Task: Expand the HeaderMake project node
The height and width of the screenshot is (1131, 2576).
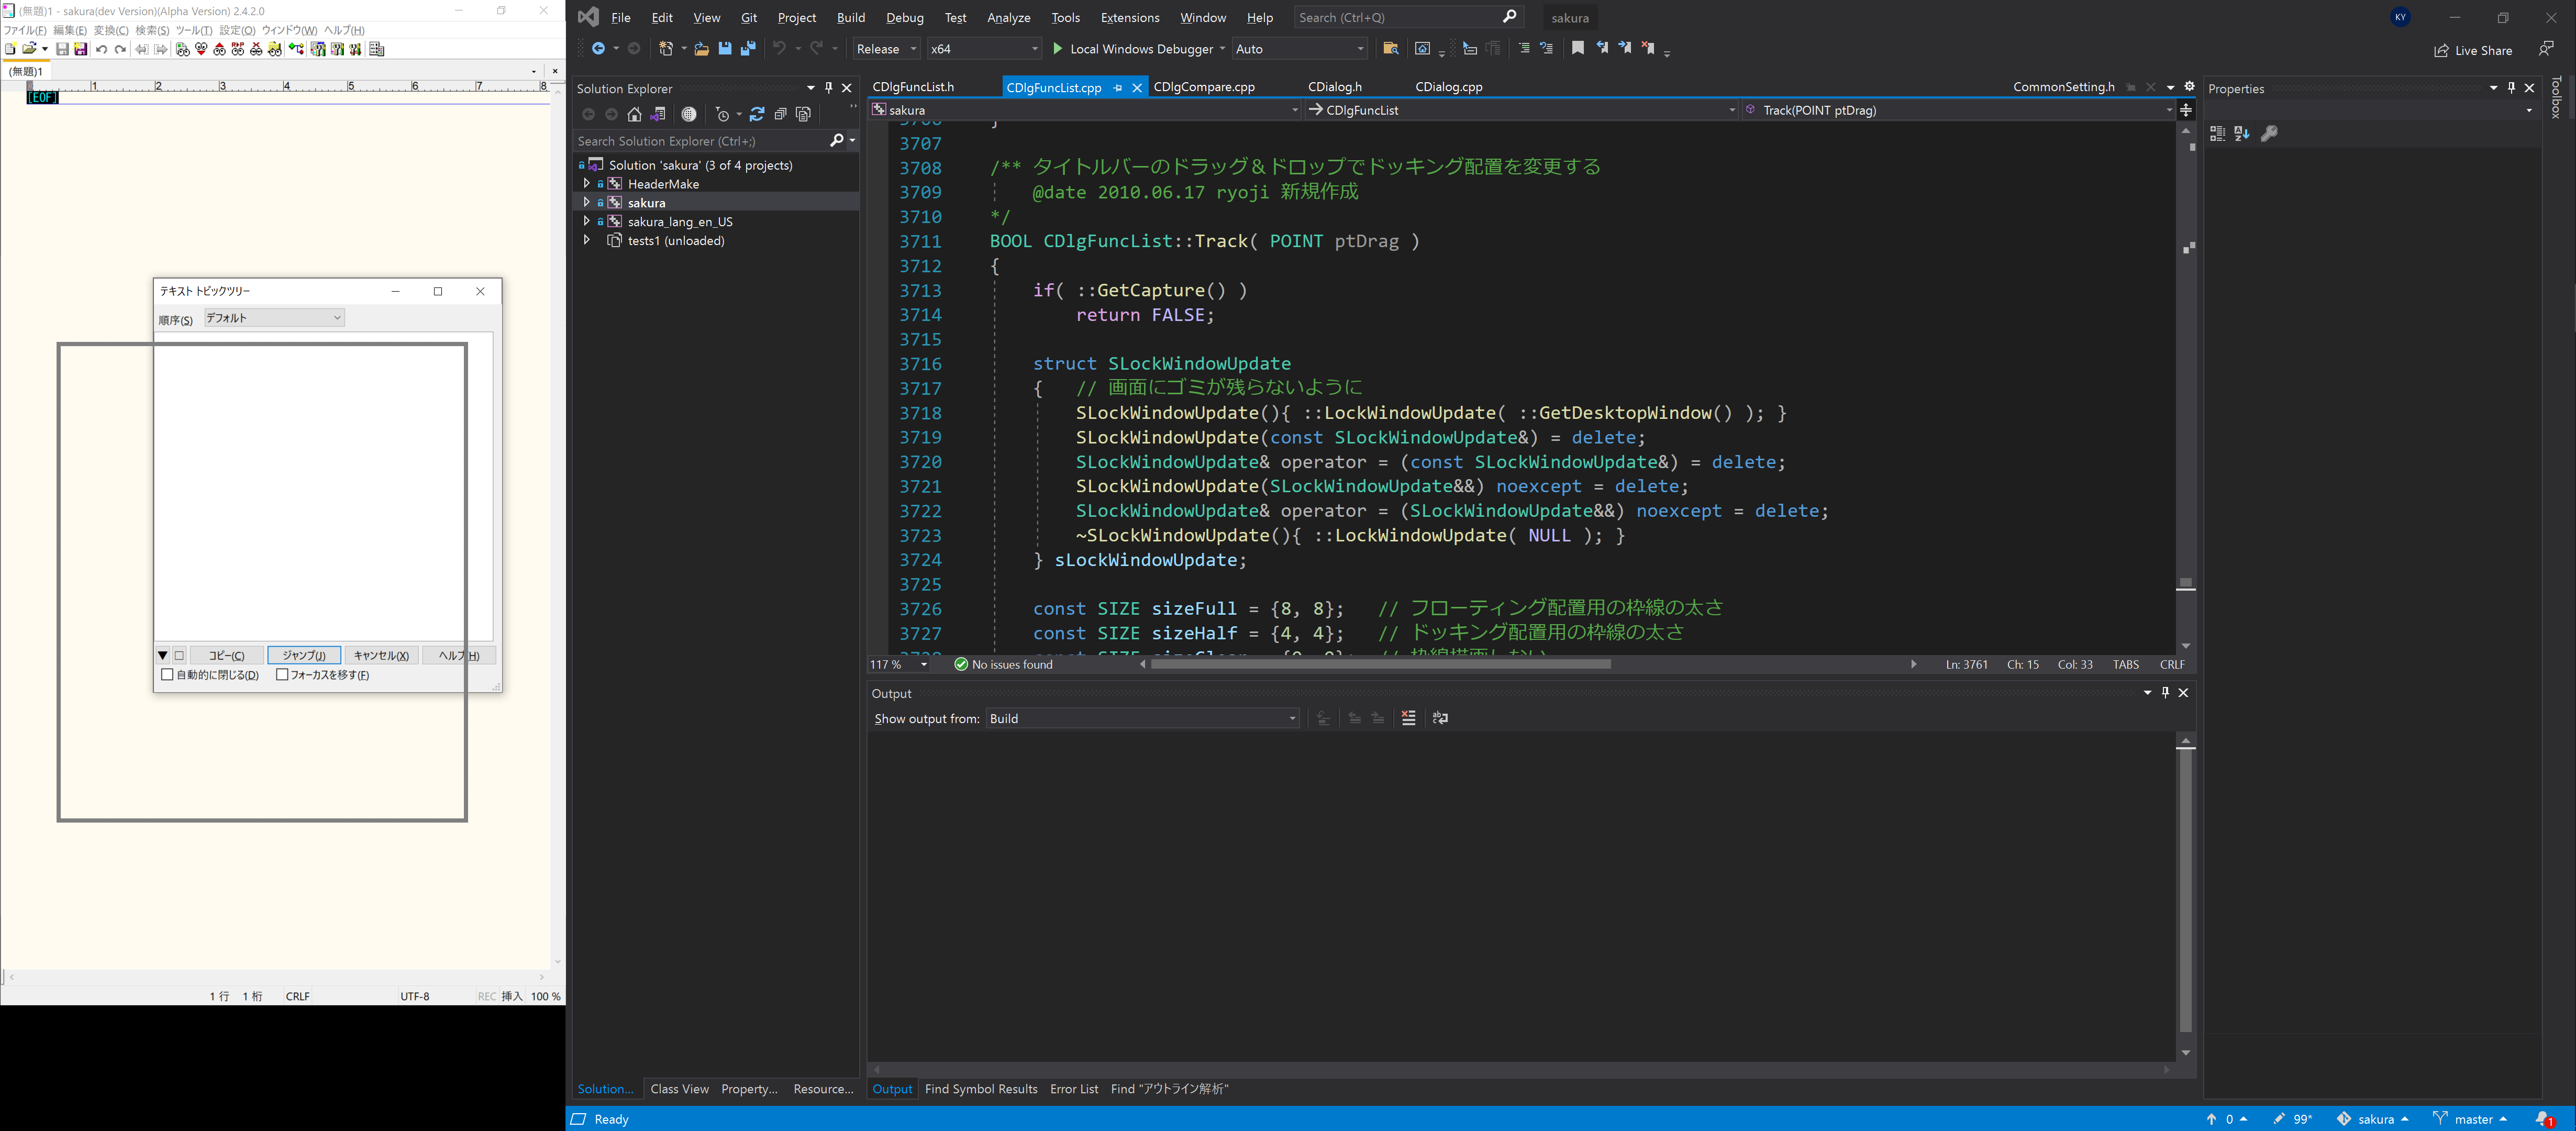Action: point(588,183)
